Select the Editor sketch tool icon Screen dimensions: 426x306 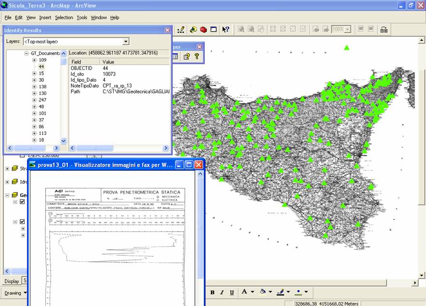click(181, 29)
